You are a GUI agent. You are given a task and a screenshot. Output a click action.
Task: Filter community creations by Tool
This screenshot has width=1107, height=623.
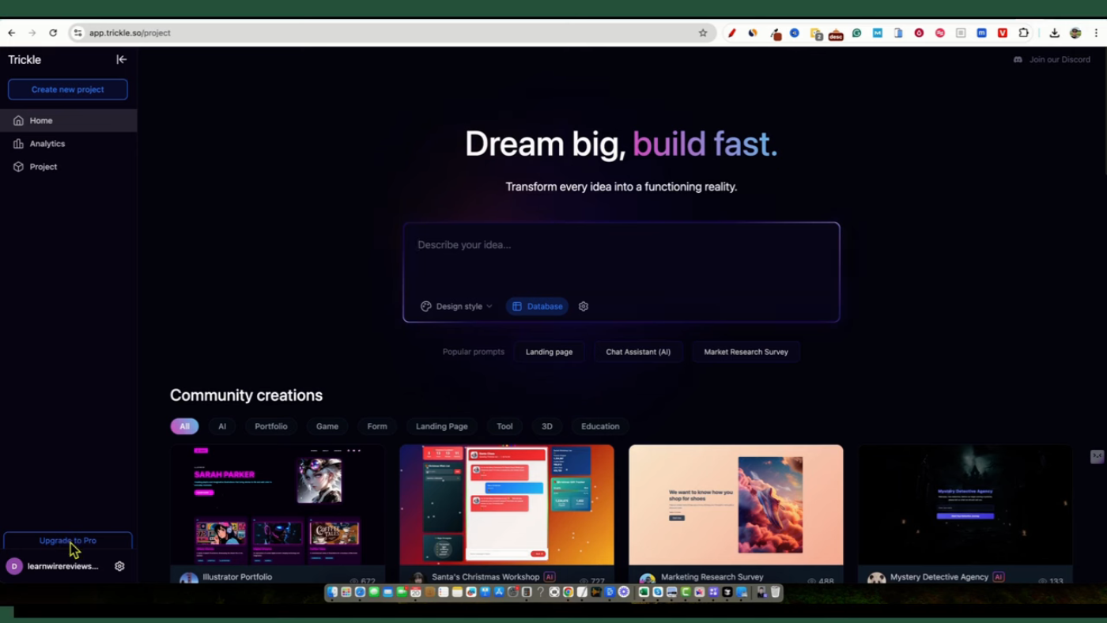pos(504,426)
